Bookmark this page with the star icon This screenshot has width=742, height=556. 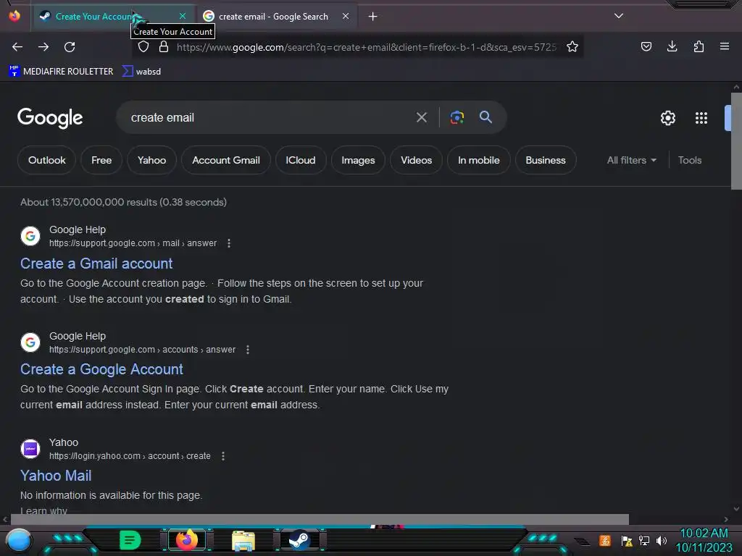coord(572,46)
